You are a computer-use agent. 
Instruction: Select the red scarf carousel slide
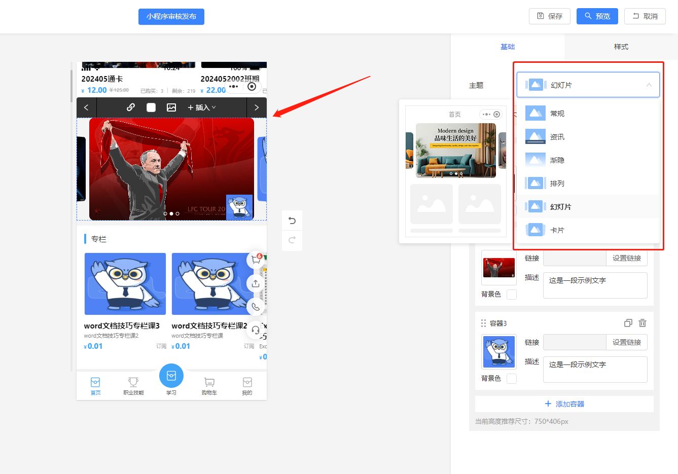(171, 169)
